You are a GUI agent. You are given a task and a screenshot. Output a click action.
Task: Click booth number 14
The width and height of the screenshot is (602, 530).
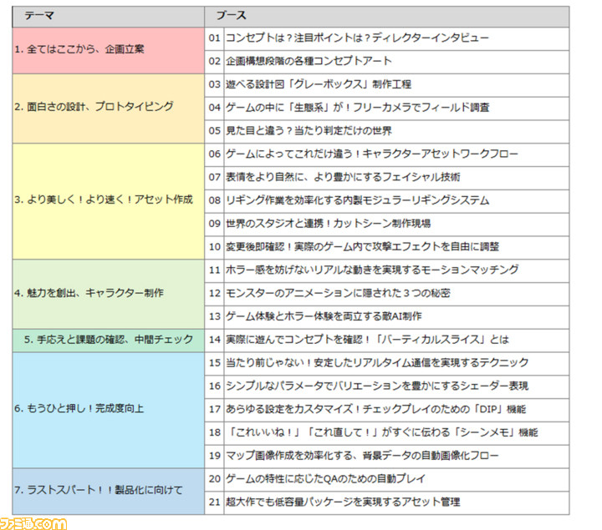pos(215,340)
